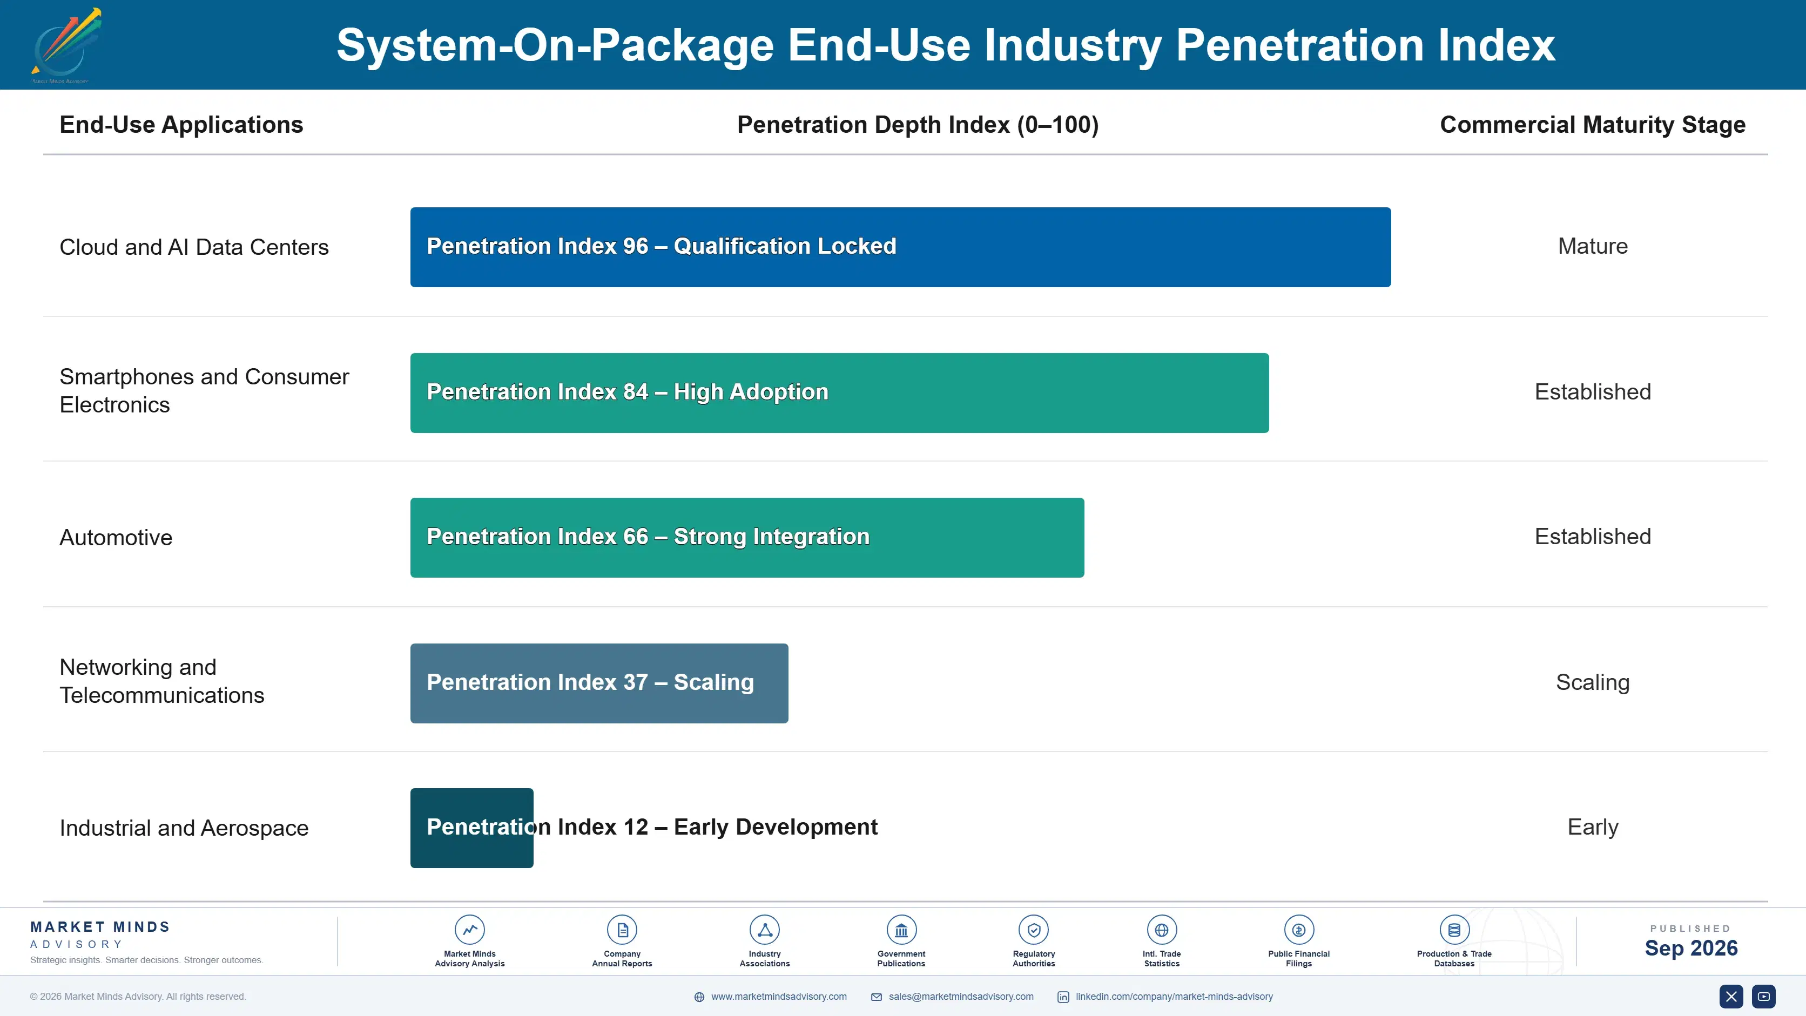The width and height of the screenshot is (1806, 1016).
Task: Click the MARKET MINDS ADVISORY footer wordmark
Action: click(100, 934)
